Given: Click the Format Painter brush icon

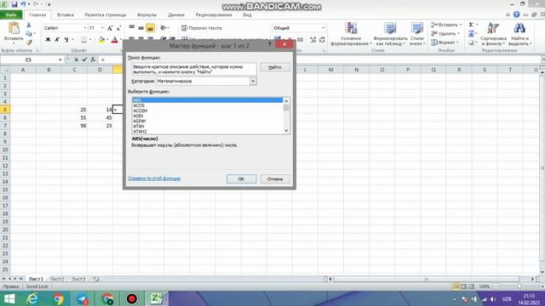Looking at the screenshot, I should (x=29, y=42).
